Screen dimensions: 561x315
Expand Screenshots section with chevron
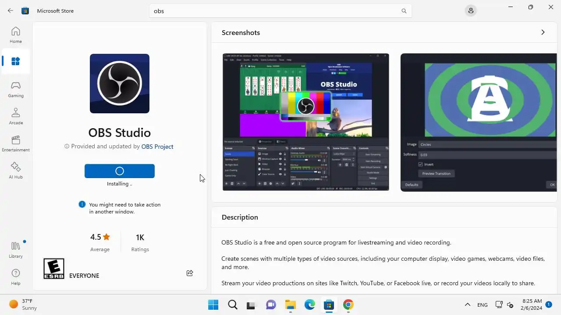click(x=543, y=32)
